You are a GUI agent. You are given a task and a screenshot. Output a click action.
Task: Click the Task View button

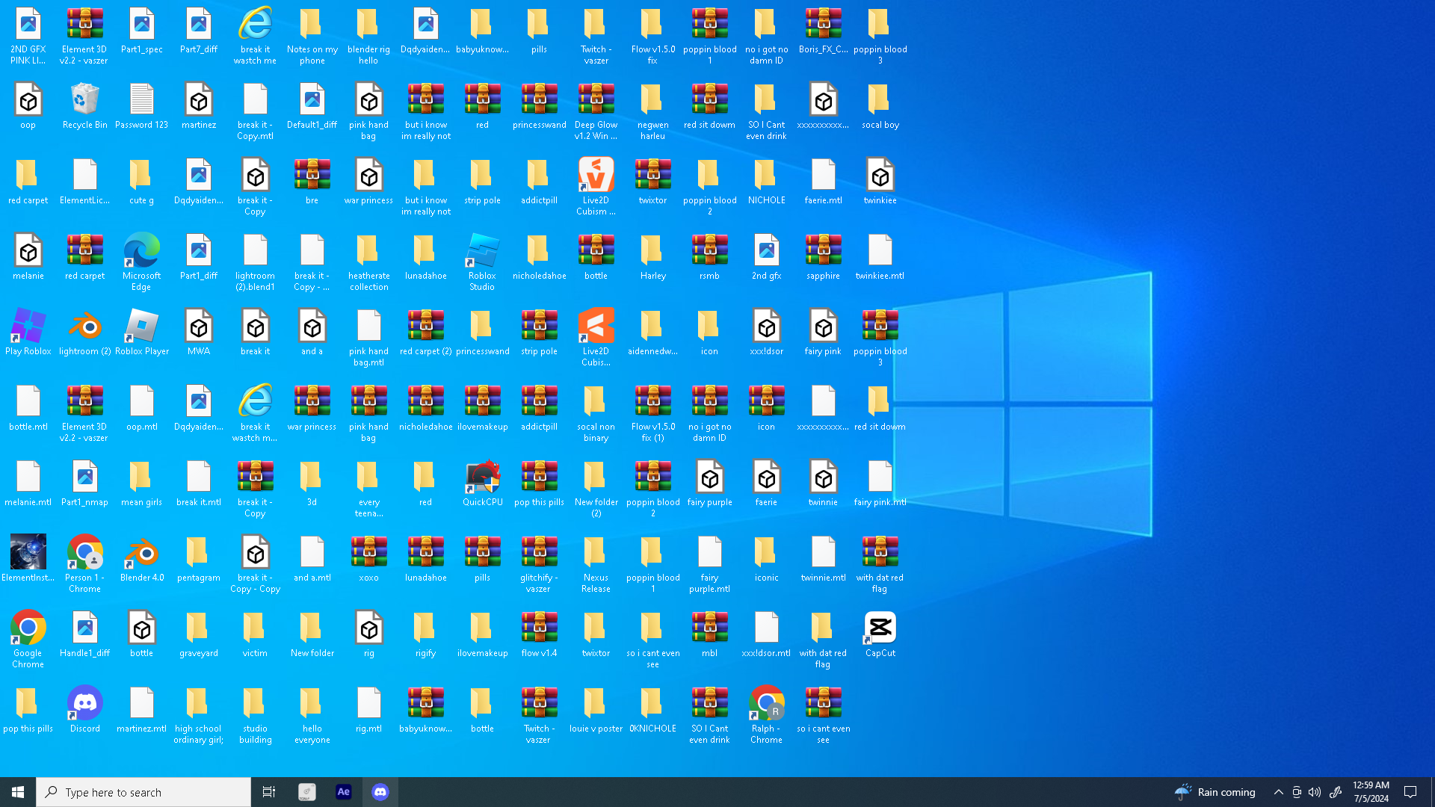point(269,792)
